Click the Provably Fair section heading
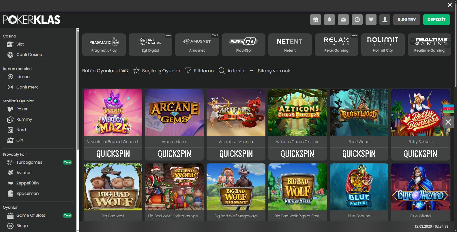Screen dimensions: 457x232 (x=15, y=154)
